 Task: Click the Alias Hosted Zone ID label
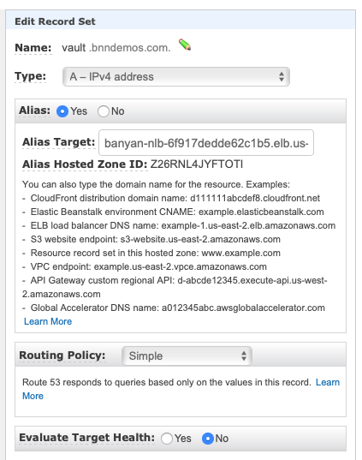[85, 164]
